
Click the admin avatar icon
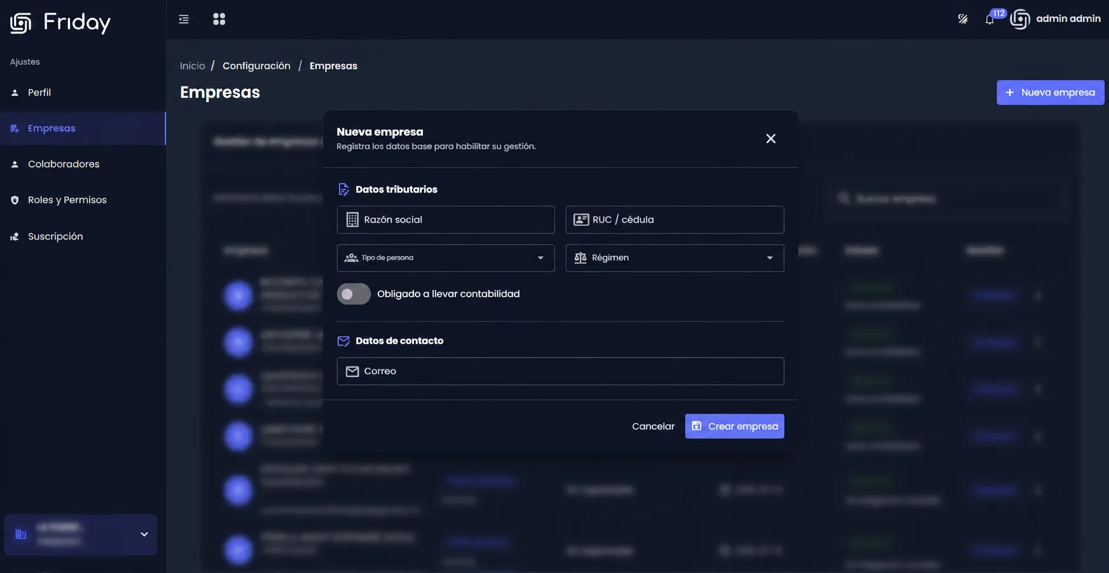pos(1020,19)
